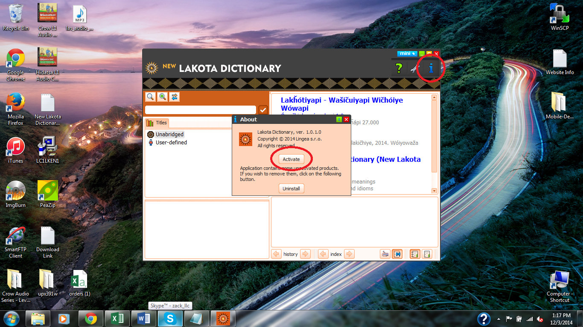
Task: Select the Titles tab
Action: pyautogui.click(x=157, y=123)
